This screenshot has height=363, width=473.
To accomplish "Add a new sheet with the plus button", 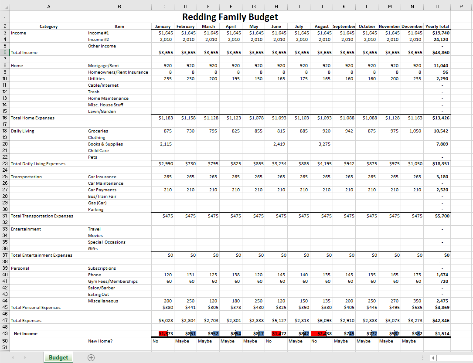I will coord(91,358).
